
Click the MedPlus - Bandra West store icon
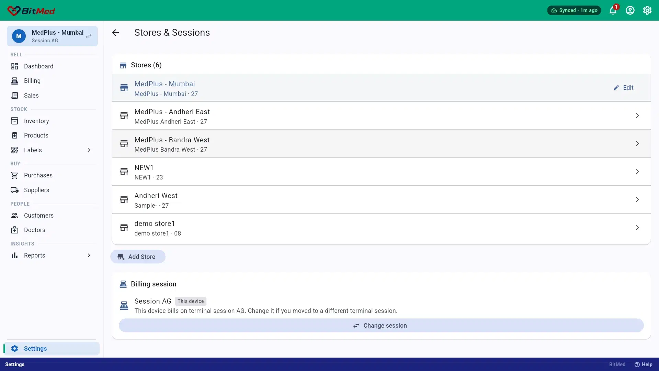pos(124,144)
